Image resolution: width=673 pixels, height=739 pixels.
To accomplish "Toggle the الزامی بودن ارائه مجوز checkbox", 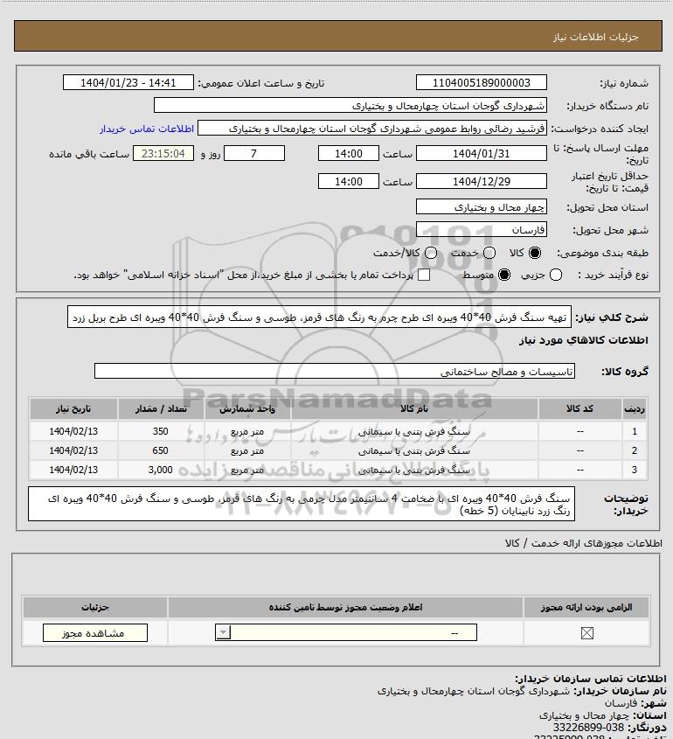I will click(x=586, y=633).
